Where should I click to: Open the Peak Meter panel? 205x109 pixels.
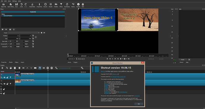click(32, 5)
